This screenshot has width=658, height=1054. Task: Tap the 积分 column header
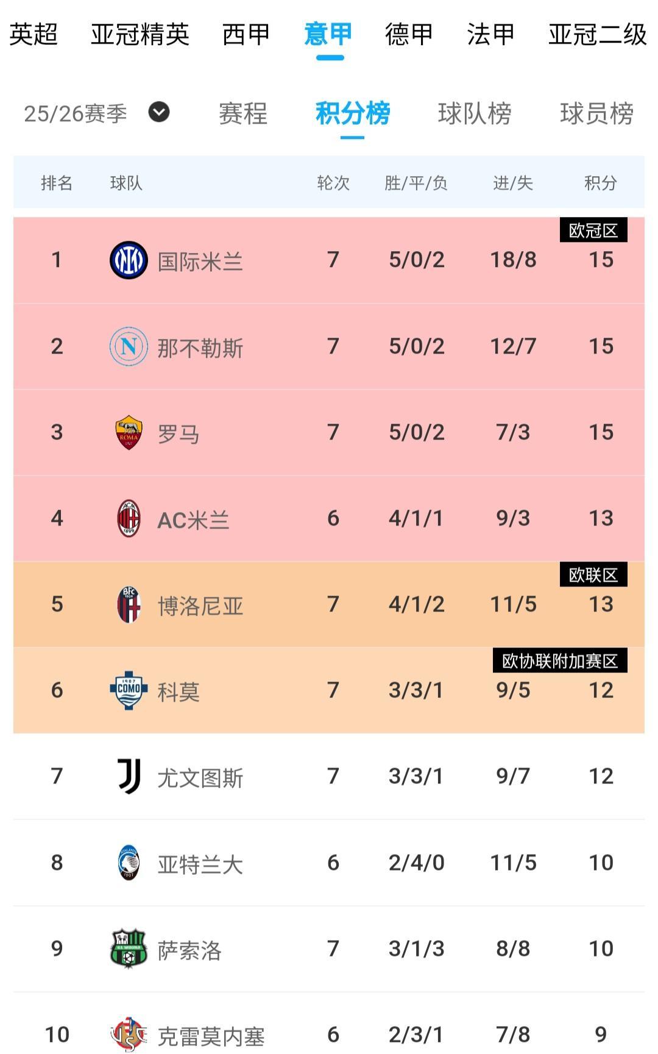[600, 183]
